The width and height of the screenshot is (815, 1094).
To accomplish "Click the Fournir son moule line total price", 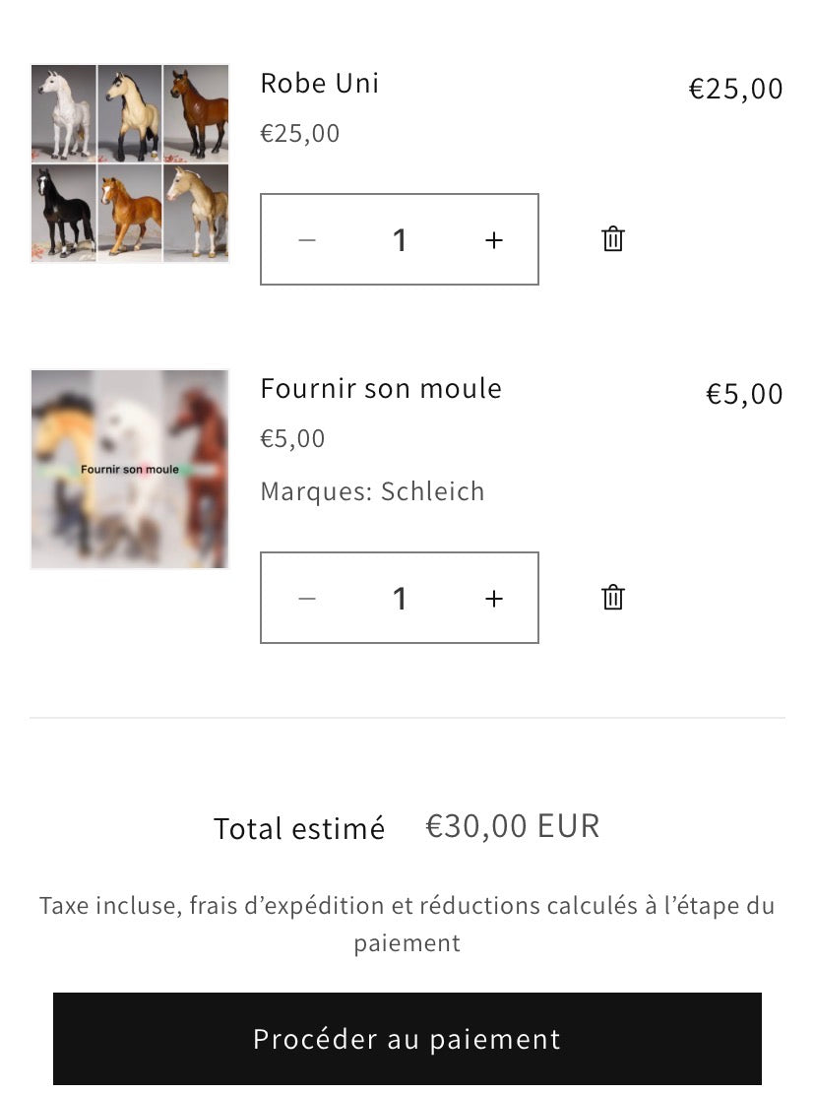I will point(744,395).
